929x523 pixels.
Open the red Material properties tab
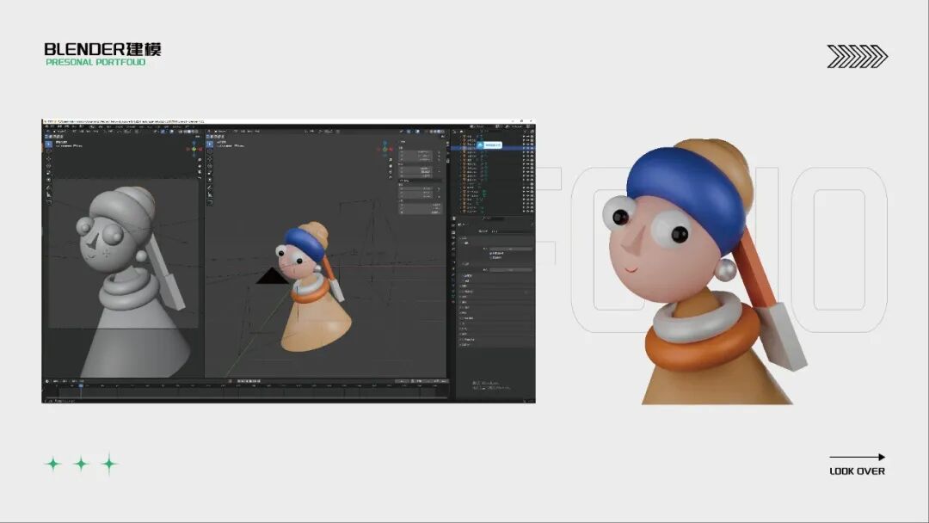click(x=454, y=302)
